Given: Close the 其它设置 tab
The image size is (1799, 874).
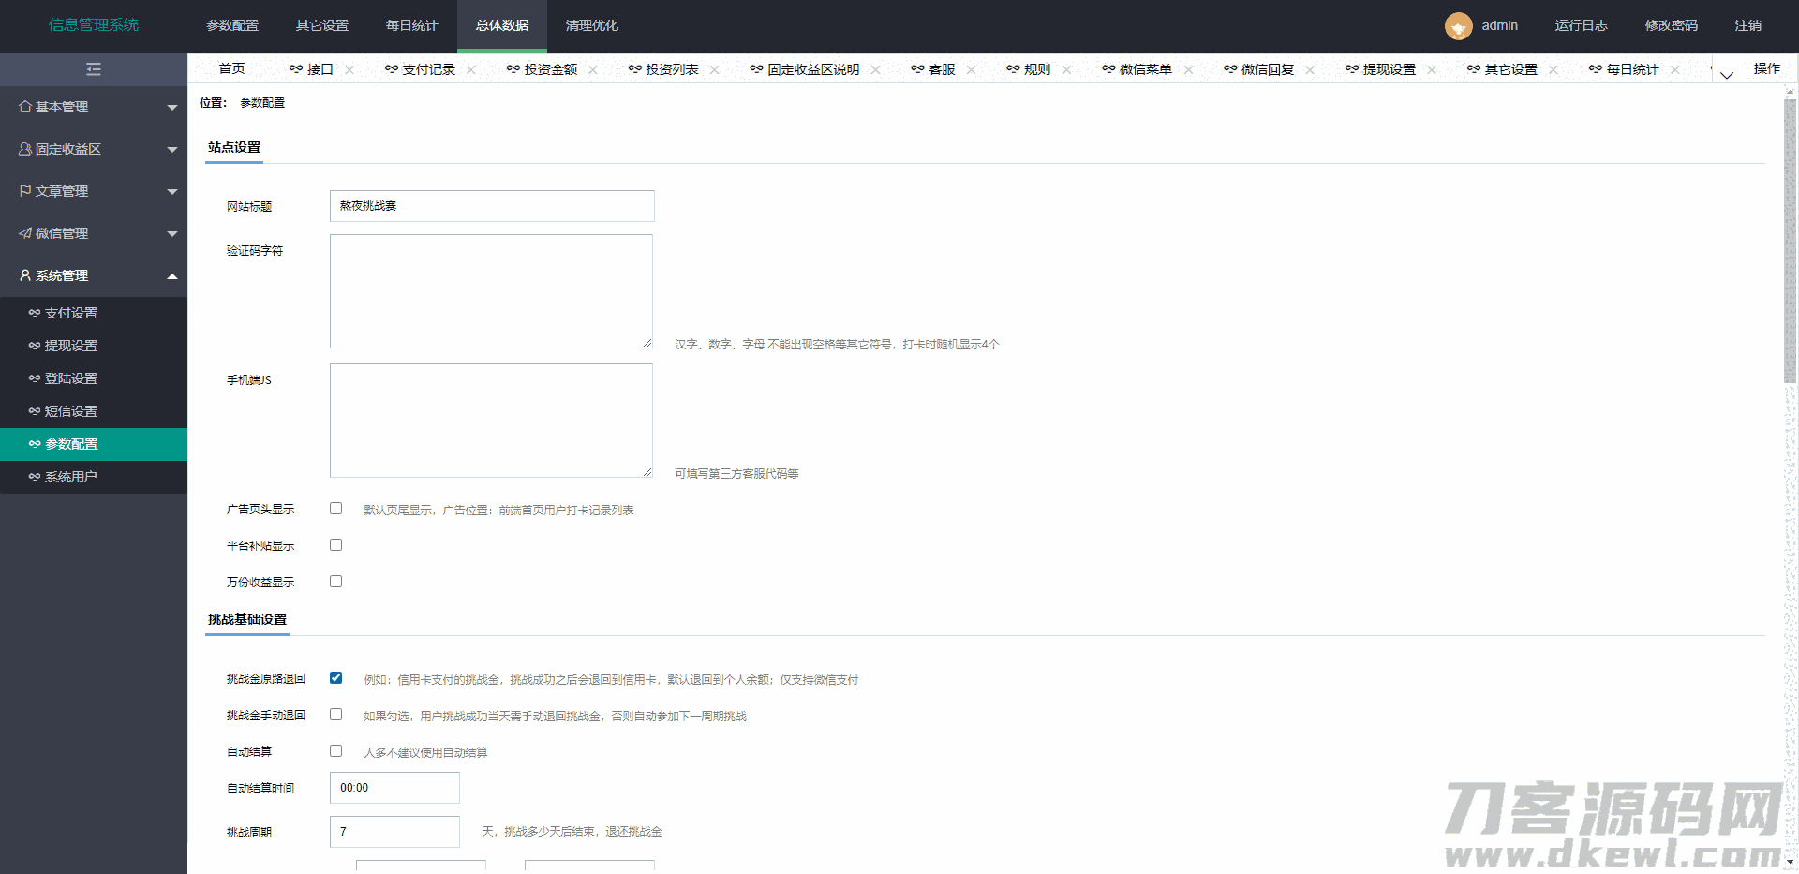Looking at the screenshot, I should (x=1554, y=69).
